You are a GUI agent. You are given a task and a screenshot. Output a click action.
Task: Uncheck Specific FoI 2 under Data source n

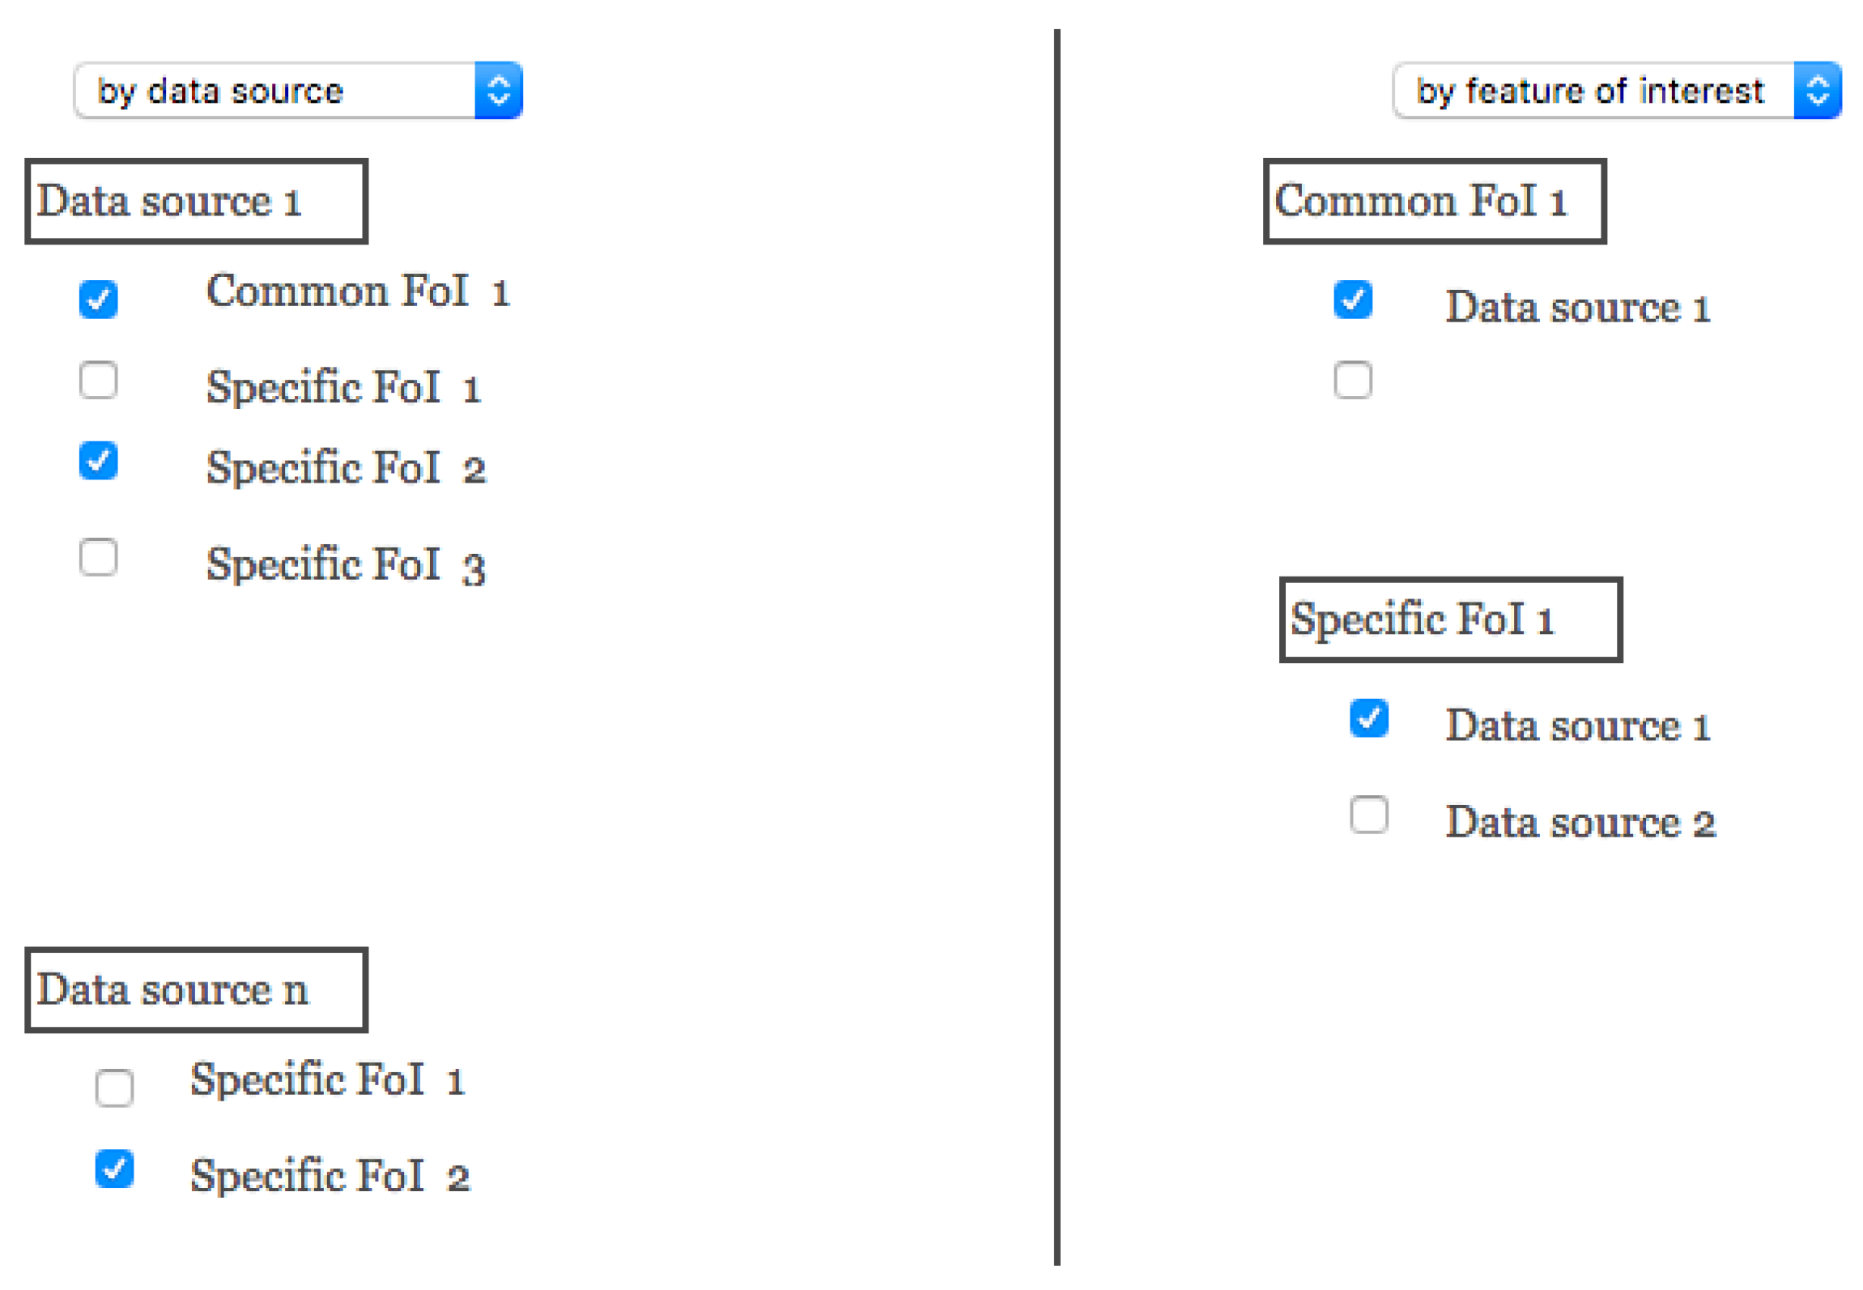click(x=114, y=1169)
